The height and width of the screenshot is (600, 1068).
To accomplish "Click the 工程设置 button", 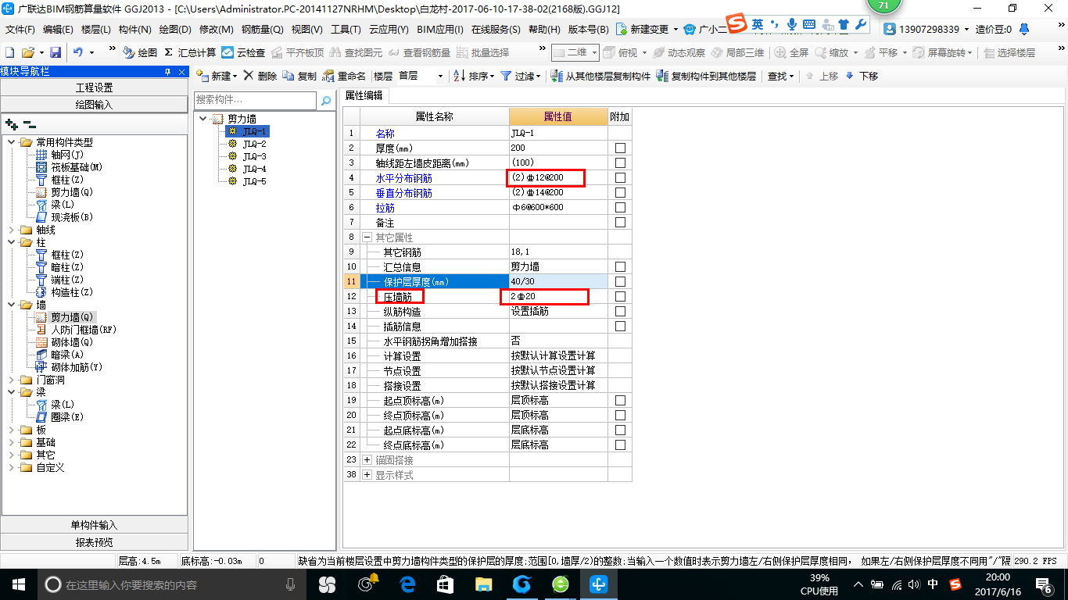I will (94, 87).
